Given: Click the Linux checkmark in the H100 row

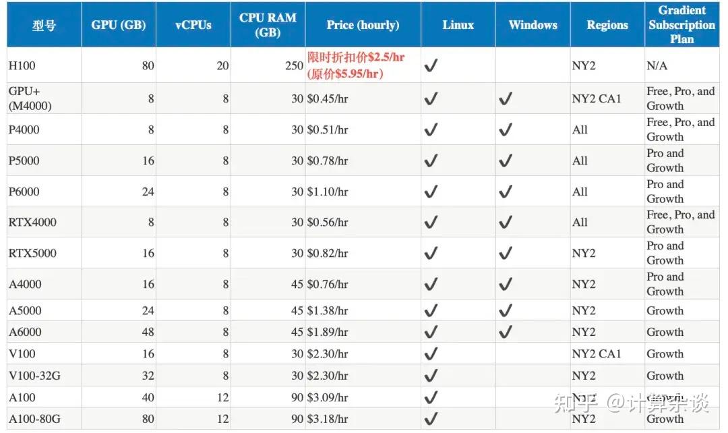Looking at the screenshot, I should (431, 66).
